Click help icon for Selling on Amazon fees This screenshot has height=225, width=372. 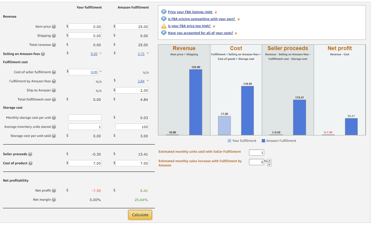click(x=43, y=54)
